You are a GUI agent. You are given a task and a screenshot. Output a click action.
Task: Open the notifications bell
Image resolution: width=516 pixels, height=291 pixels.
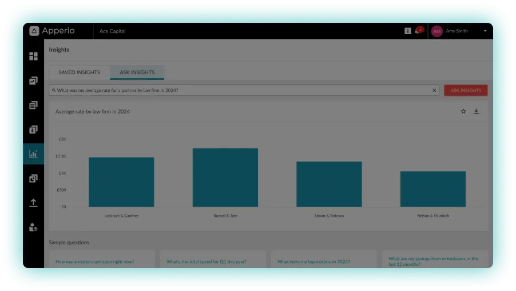418,31
